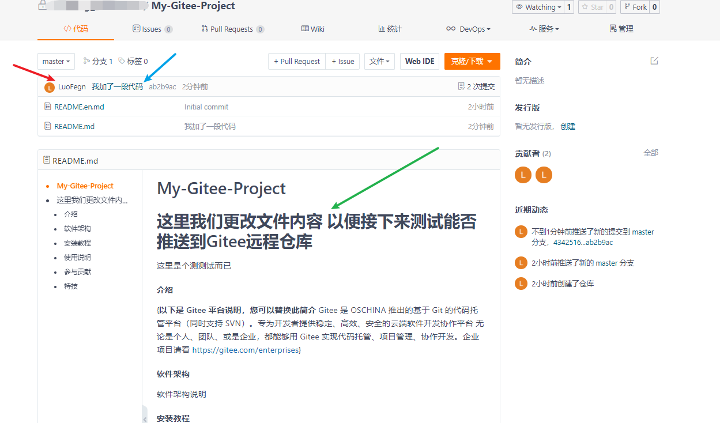Click the + Issue button
The width and height of the screenshot is (720, 423).
coord(343,61)
